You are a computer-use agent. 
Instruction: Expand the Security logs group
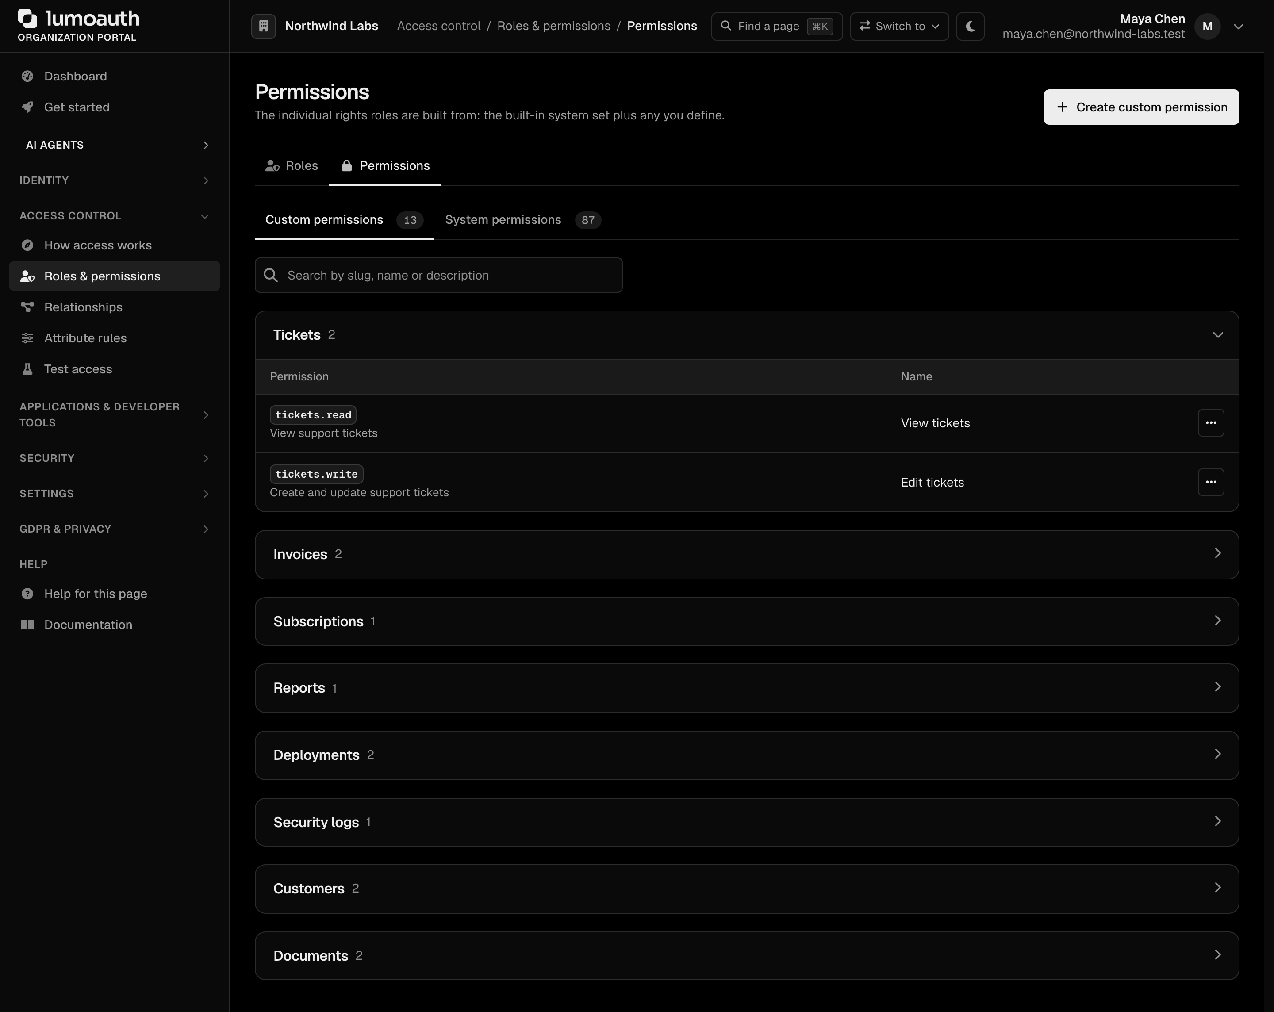point(747,822)
